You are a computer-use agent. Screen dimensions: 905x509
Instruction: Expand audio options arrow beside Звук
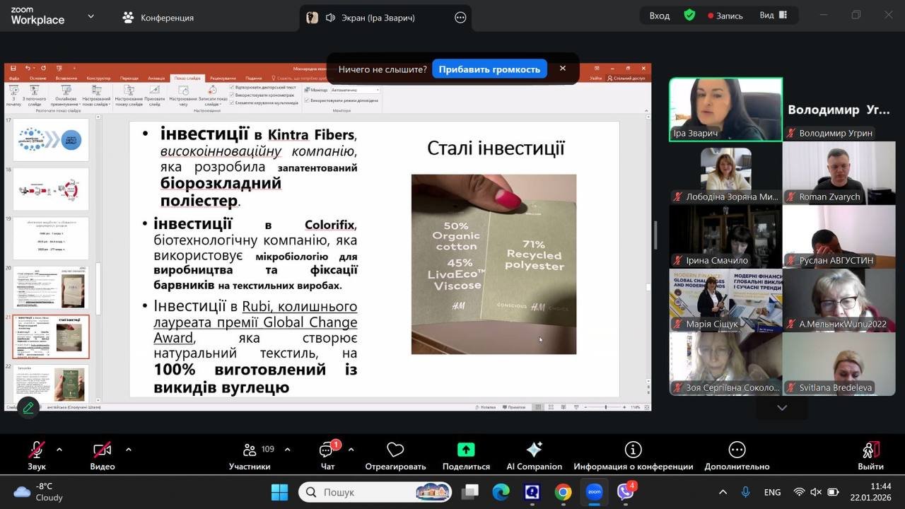(x=59, y=450)
